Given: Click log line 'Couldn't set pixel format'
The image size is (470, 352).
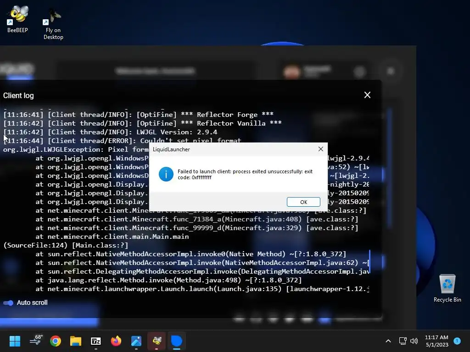Looking at the screenshot, I should [122, 141].
